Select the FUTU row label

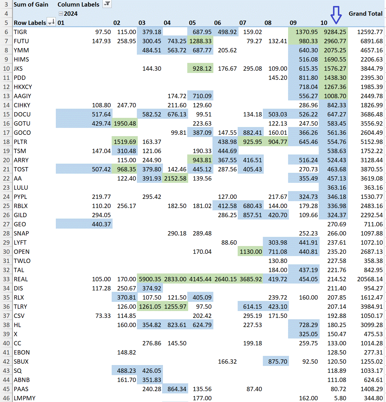click(x=21, y=41)
